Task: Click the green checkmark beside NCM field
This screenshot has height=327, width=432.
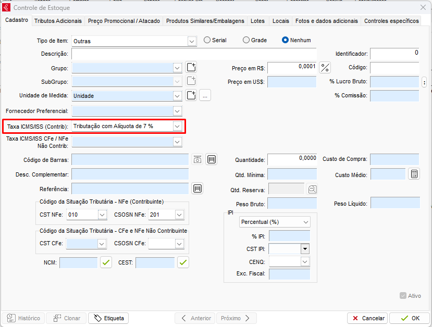Action: point(106,262)
